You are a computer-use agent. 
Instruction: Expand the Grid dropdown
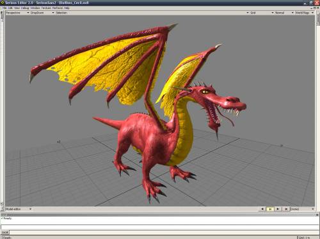[x=262, y=13]
